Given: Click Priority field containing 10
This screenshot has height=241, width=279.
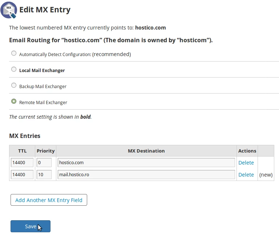Looking at the screenshot, I should (x=44, y=174).
